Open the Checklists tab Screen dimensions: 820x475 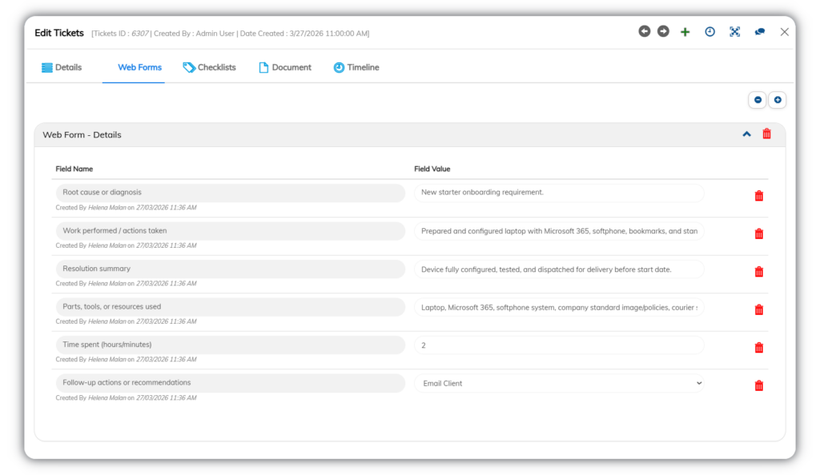[x=209, y=67]
